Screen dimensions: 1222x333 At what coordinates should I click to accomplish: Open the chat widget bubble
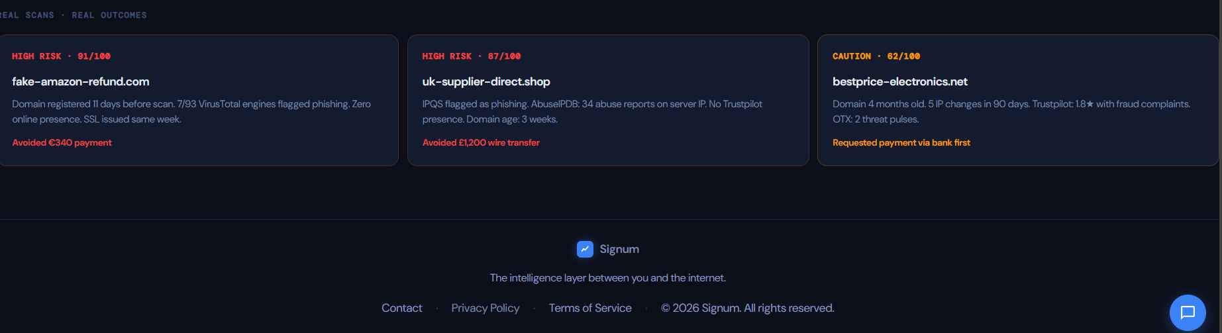point(1188,312)
